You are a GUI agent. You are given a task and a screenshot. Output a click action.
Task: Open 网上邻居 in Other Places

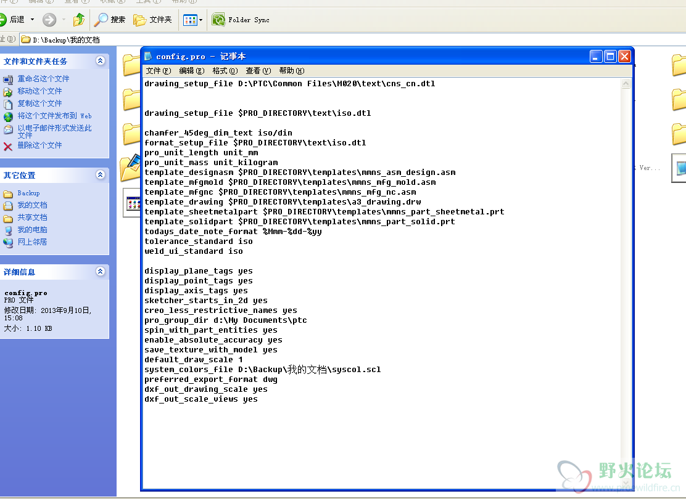(32, 241)
